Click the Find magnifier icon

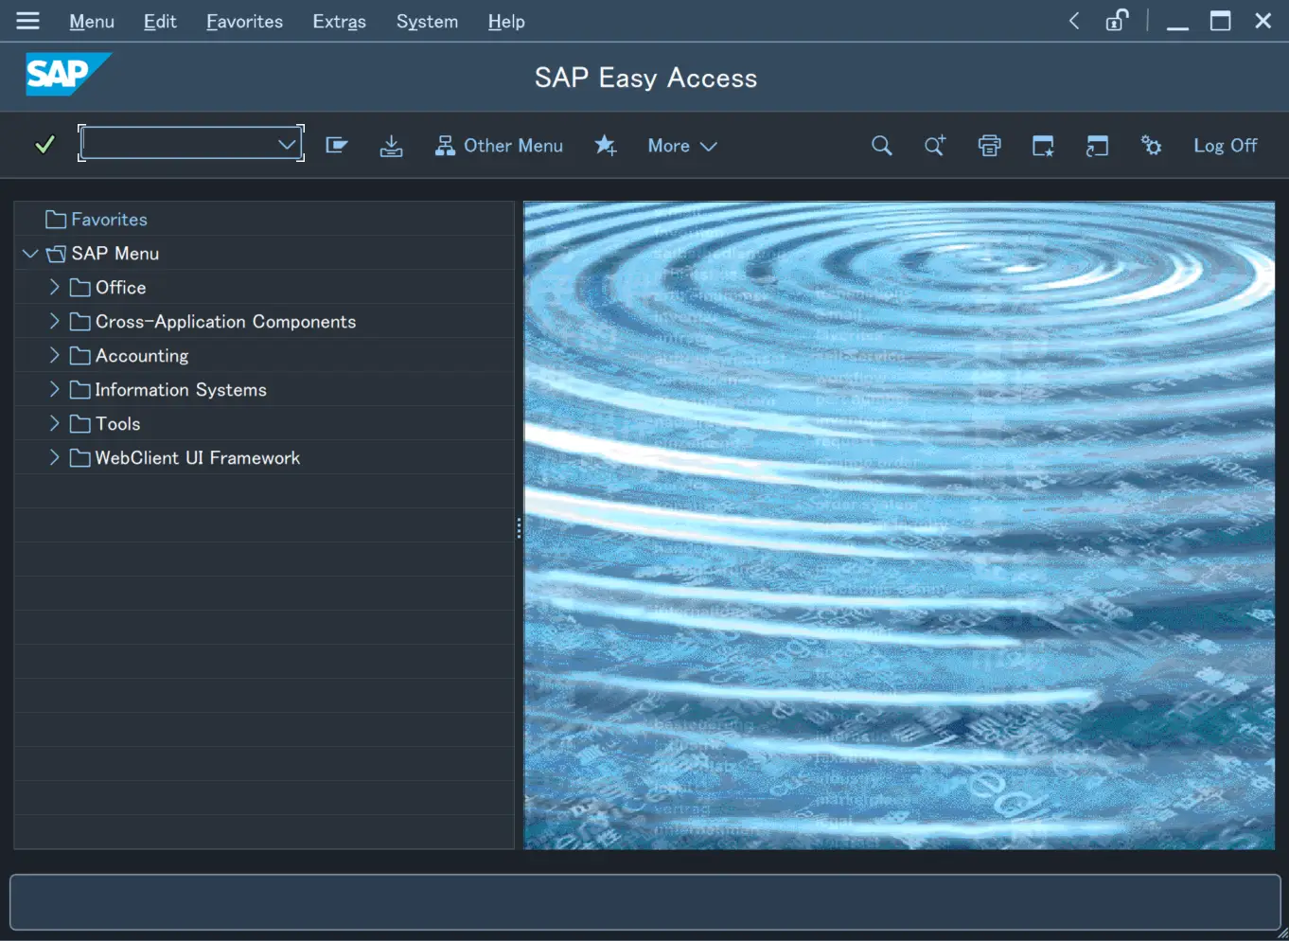[881, 145]
